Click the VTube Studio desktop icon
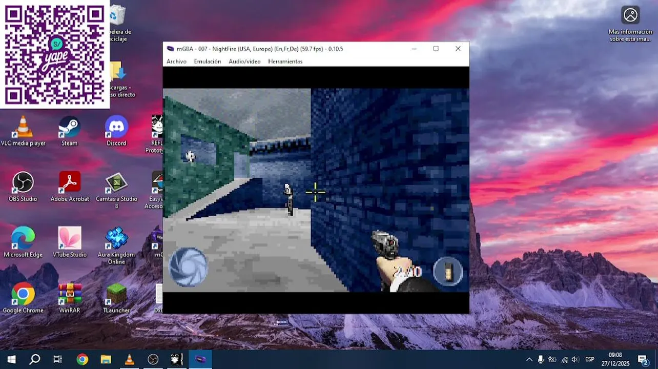The width and height of the screenshot is (658, 369). (70, 242)
